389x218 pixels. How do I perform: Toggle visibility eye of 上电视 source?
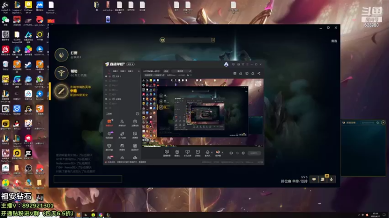106,99
